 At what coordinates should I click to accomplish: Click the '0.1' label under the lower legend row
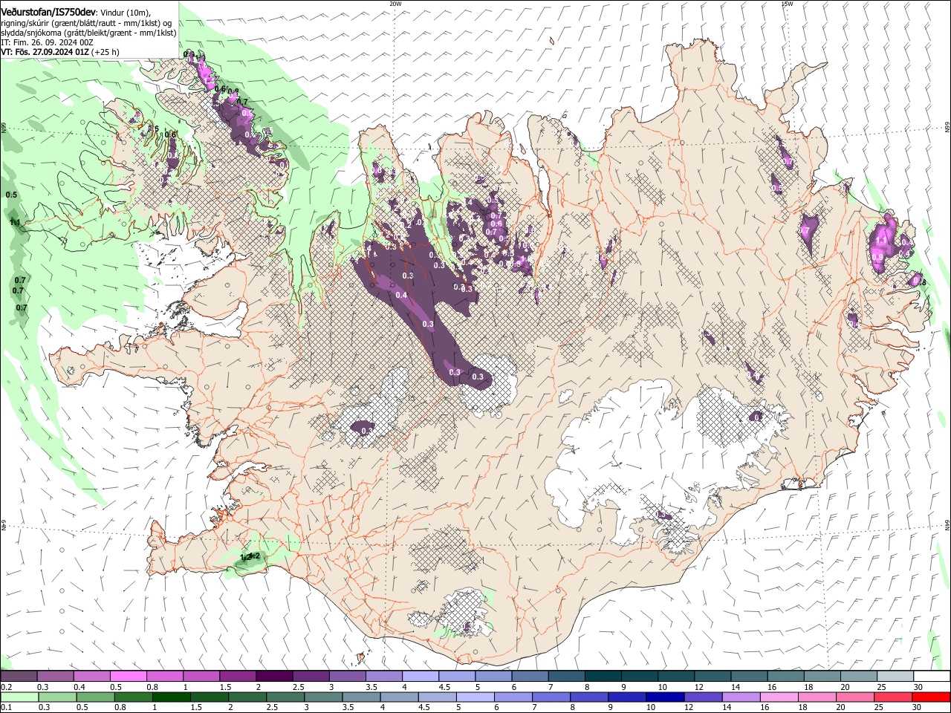point(7,708)
